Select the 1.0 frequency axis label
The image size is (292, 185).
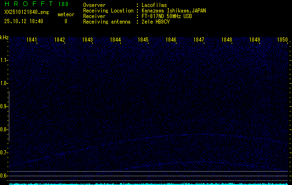click(4, 83)
